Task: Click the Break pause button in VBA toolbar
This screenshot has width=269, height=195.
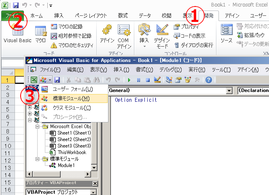Action: [x=138, y=80]
